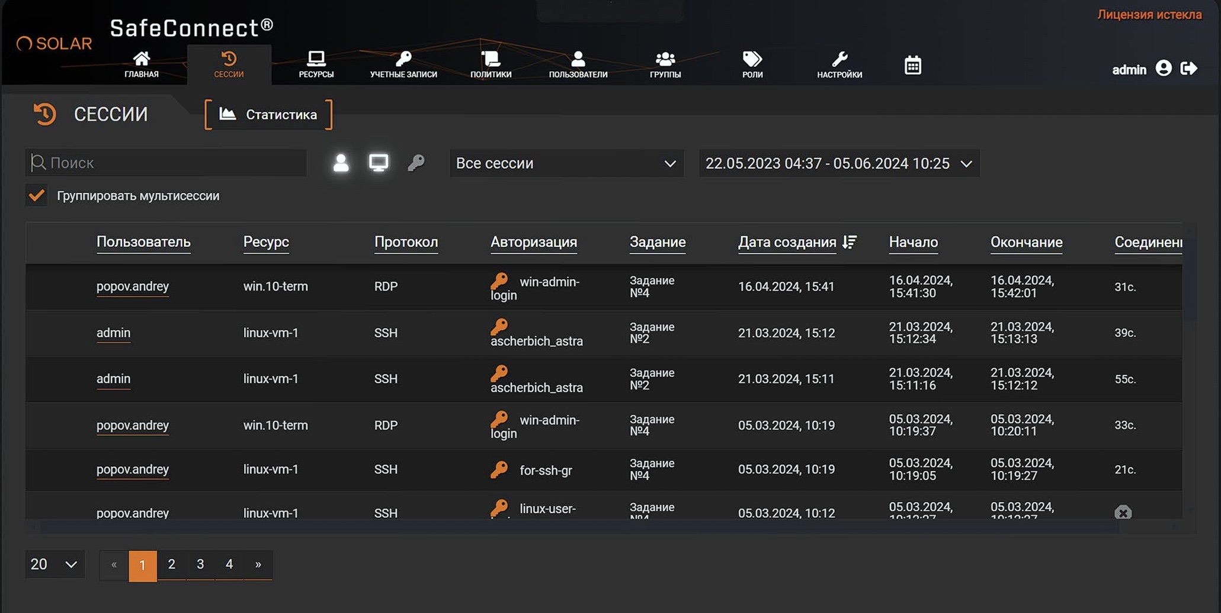Sort by Протокол column header

[406, 242]
